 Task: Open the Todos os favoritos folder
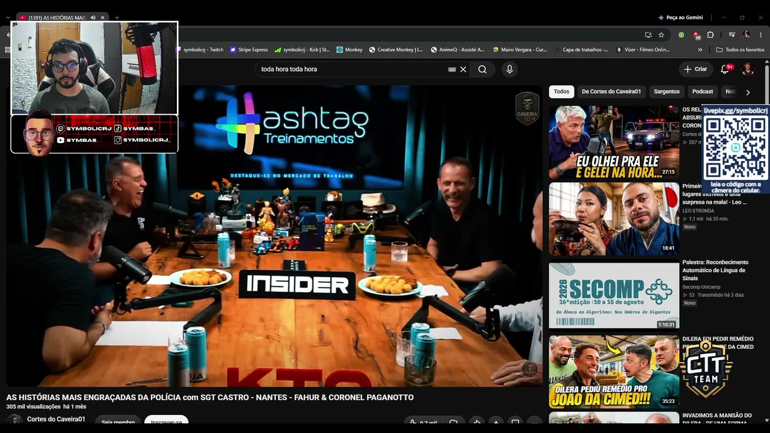pyautogui.click(x=741, y=50)
